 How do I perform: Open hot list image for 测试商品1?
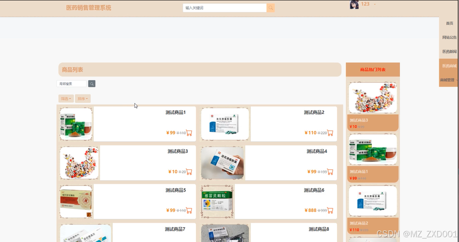(373, 149)
